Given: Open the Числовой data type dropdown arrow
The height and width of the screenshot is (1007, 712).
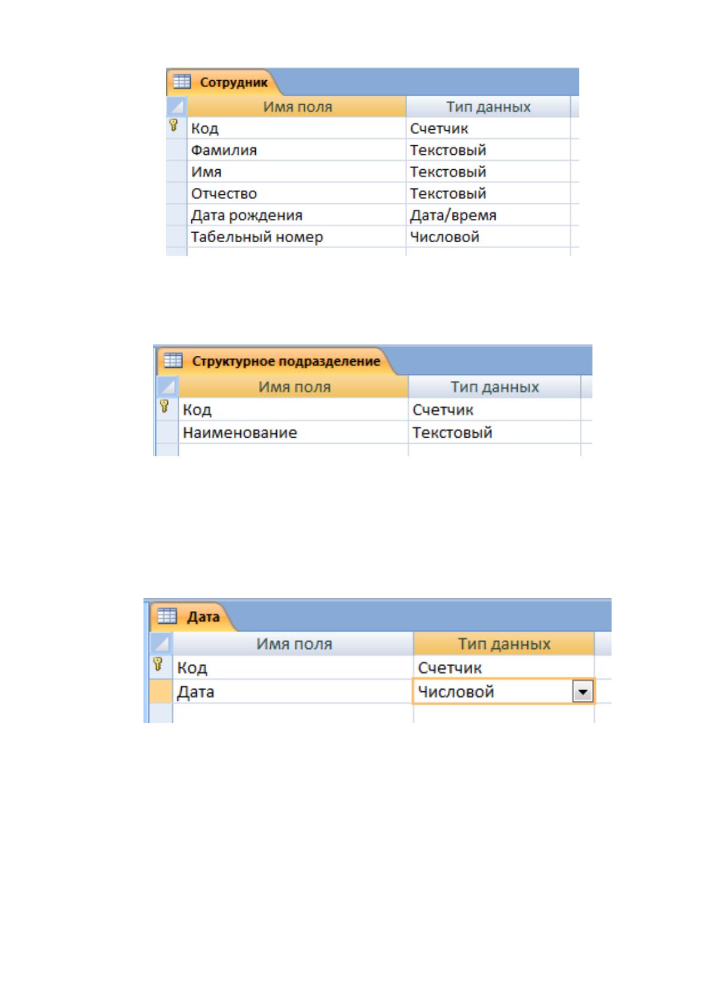Looking at the screenshot, I should point(582,692).
